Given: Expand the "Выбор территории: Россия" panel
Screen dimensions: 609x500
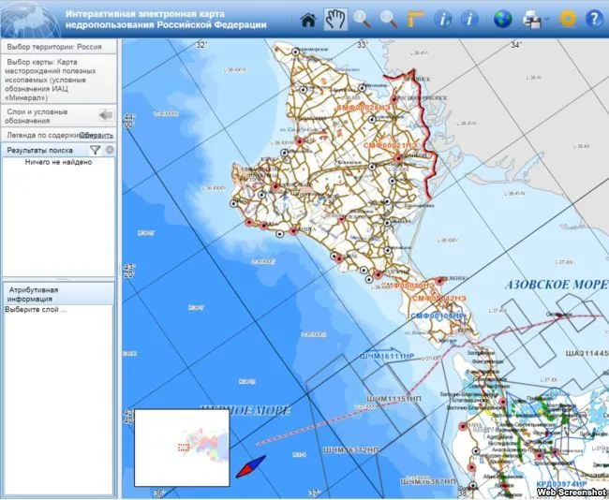Looking at the screenshot, I should pyautogui.click(x=58, y=46).
